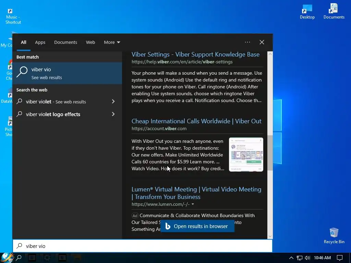Expand the More dropdown

point(112,42)
